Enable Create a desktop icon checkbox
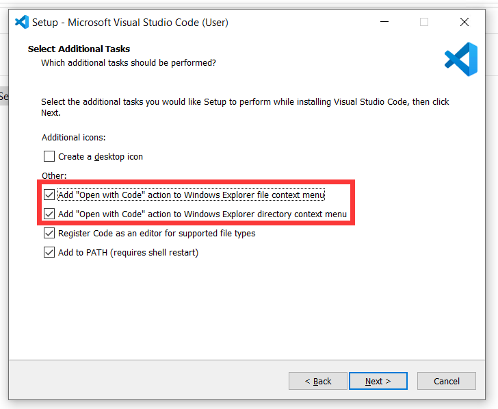The image size is (498, 409). point(49,156)
